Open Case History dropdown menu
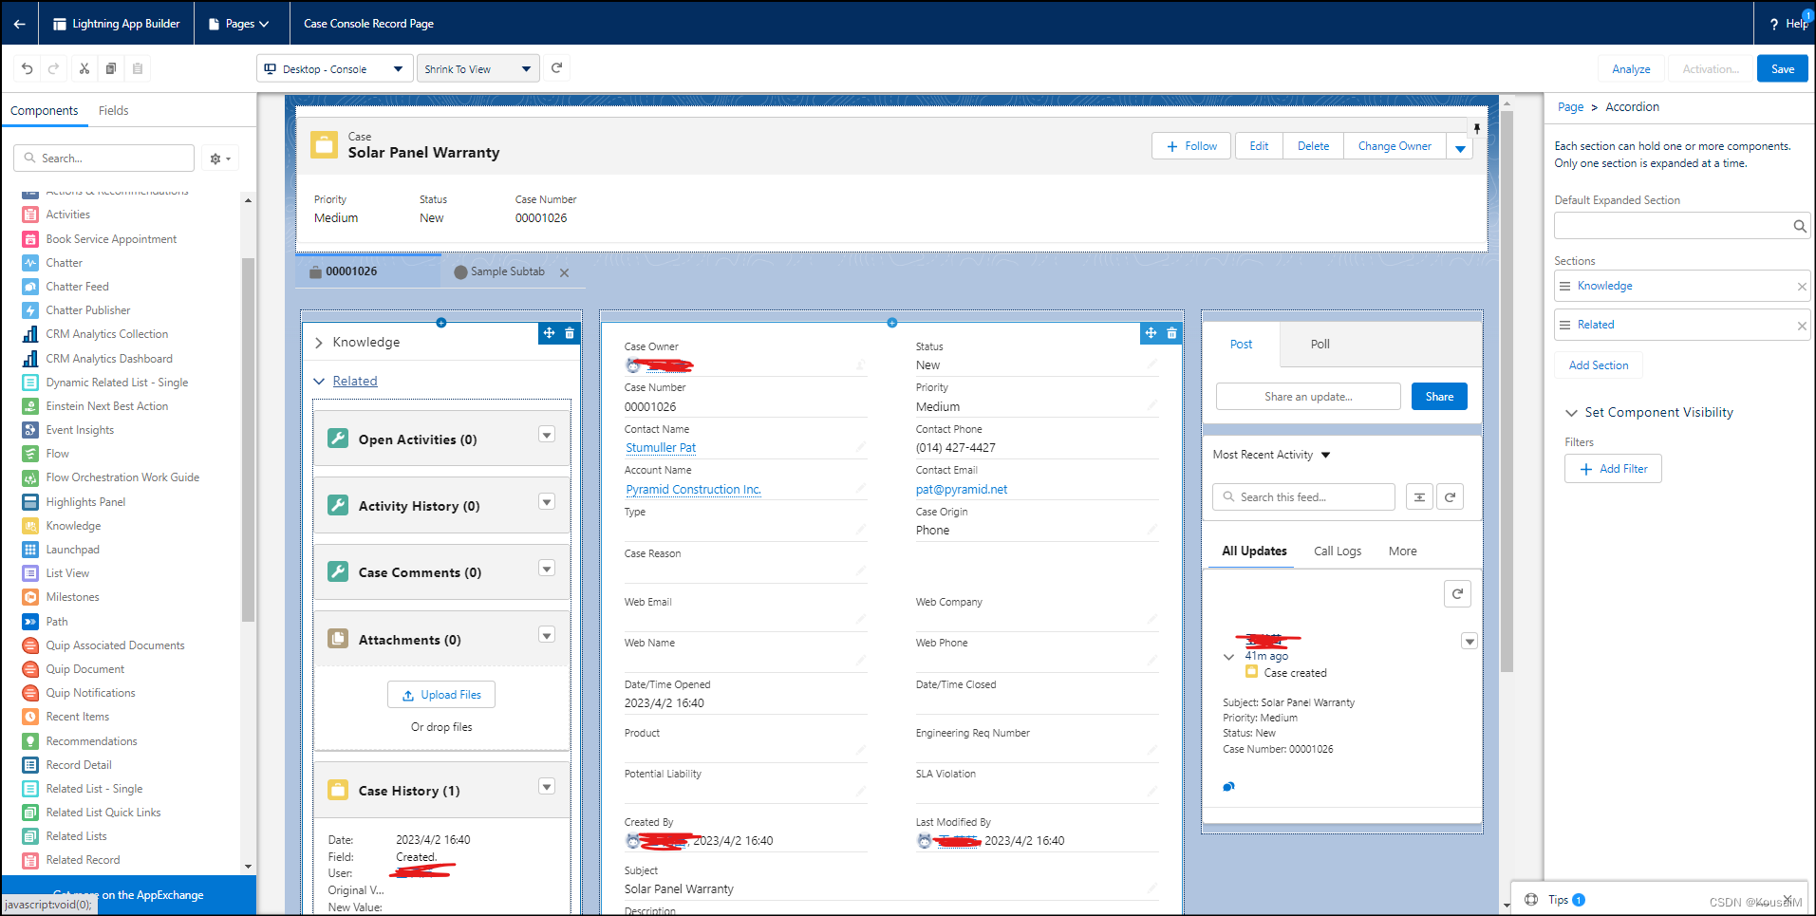1816x916 pixels. point(547,786)
